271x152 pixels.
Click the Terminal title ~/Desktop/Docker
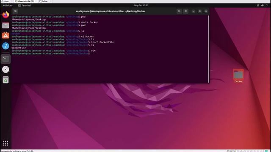111,11
